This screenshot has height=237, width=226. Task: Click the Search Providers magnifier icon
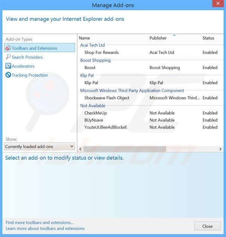pos(8,57)
